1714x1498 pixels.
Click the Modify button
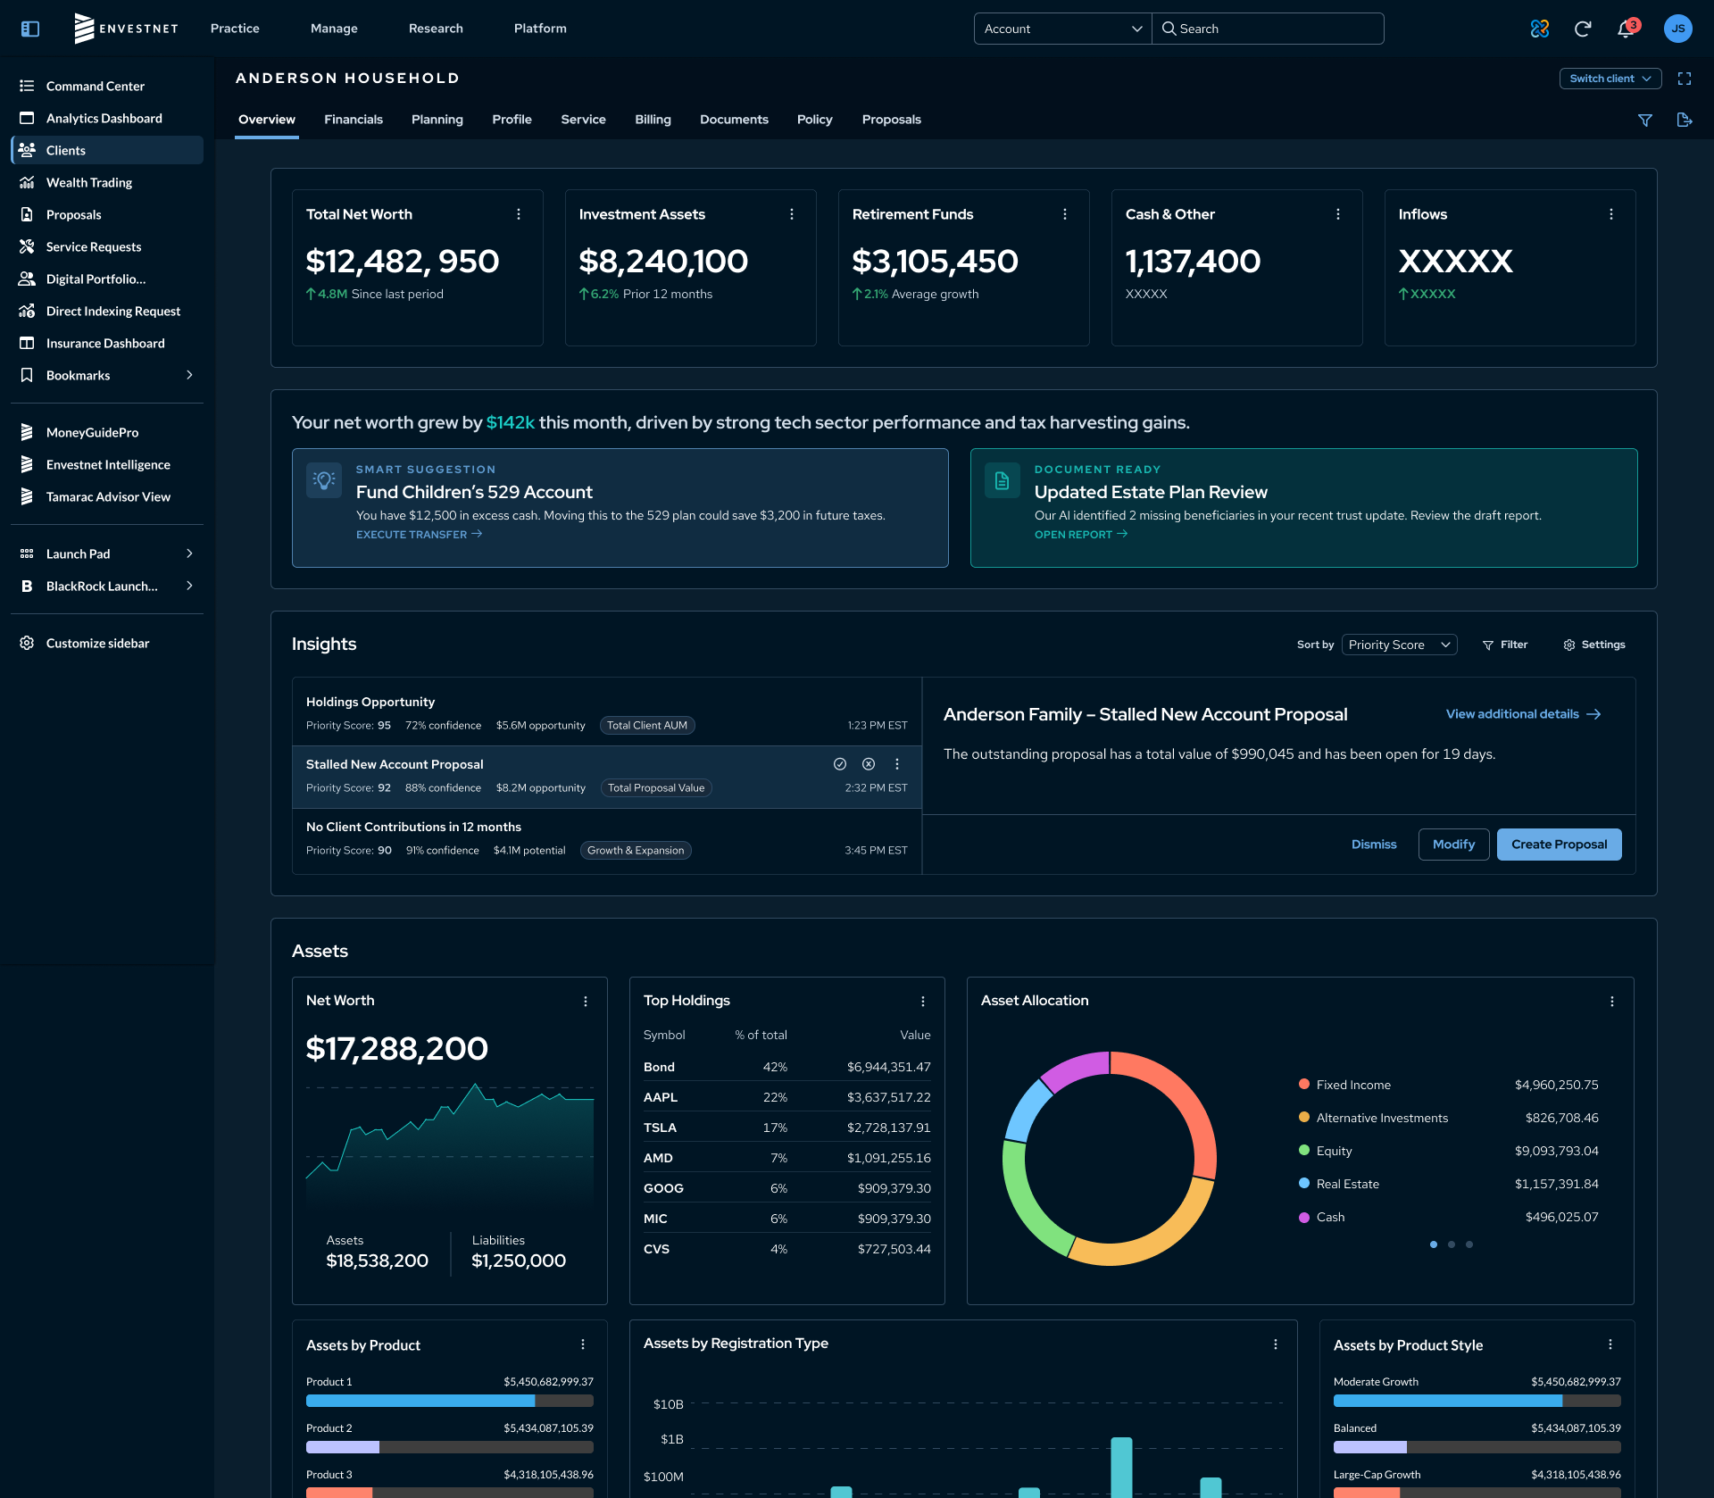[x=1453, y=845]
